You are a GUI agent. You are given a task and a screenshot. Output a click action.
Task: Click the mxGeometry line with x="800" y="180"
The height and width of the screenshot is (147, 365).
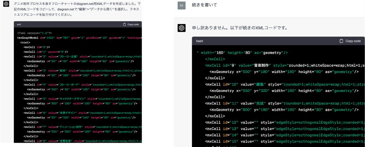click(284, 110)
